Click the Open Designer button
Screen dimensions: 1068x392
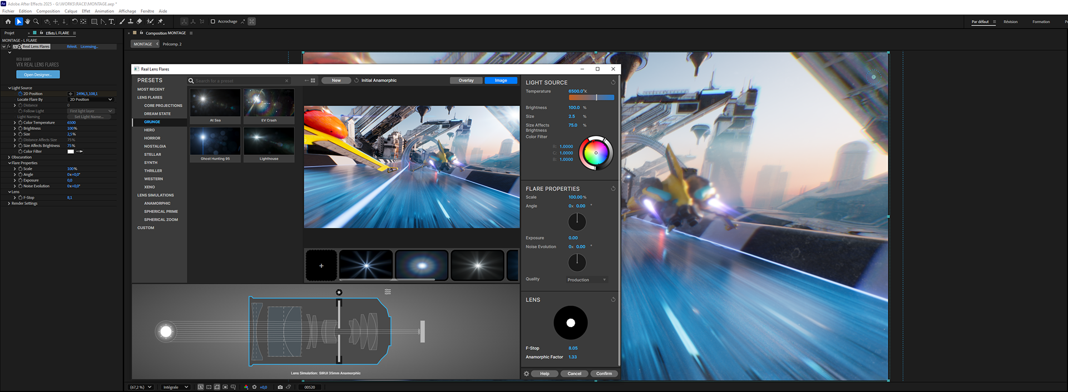[x=38, y=74]
